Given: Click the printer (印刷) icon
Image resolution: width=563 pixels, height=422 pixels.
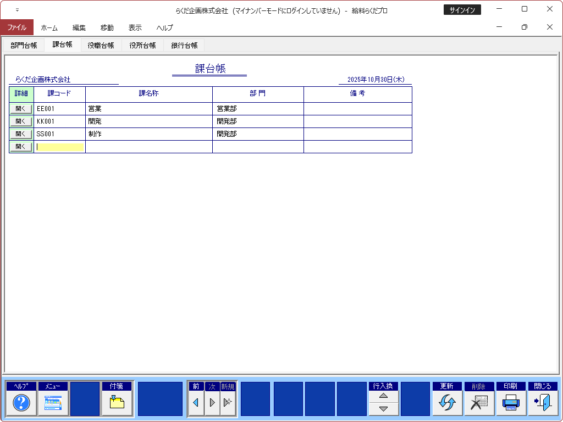Looking at the screenshot, I should [x=510, y=403].
